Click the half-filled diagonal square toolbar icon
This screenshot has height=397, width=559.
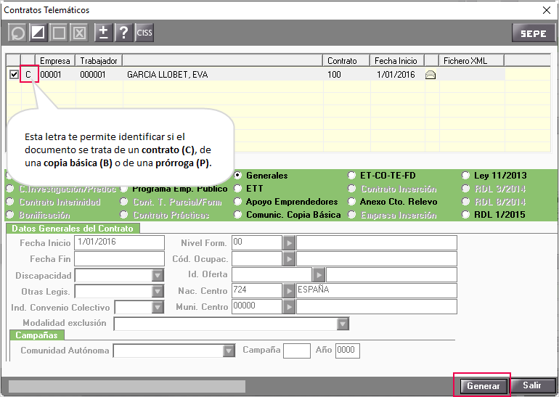pyautogui.click(x=38, y=33)
